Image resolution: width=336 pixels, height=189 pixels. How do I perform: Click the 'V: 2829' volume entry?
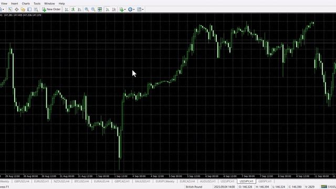click(x=310, y=187)
